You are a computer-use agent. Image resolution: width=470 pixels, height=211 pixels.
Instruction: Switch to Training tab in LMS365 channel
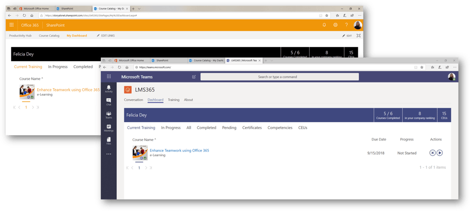[x=173, y=100]
